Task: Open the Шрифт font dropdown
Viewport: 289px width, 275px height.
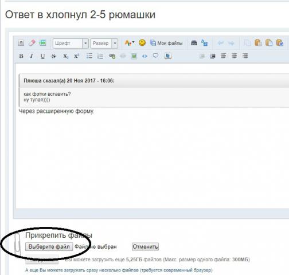Action: (71, 44)
